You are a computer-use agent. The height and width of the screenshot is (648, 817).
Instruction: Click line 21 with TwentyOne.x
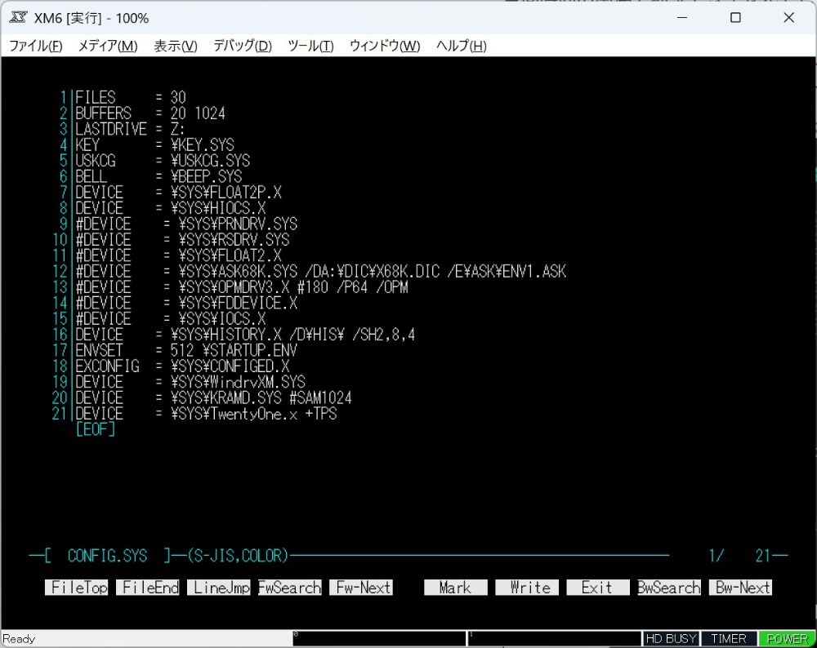pos(206,414)
